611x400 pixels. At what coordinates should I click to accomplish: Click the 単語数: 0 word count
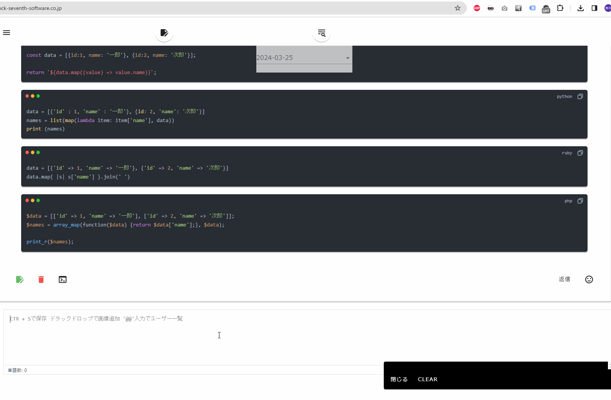17,370
